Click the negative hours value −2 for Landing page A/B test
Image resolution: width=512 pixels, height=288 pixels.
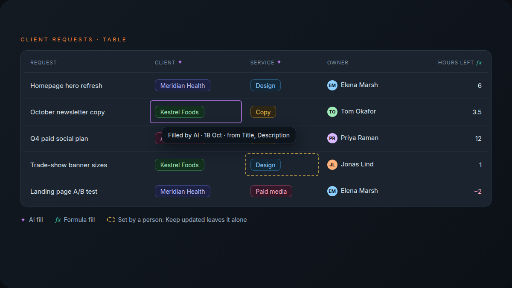pyautogui.click(x=478, y=192)
